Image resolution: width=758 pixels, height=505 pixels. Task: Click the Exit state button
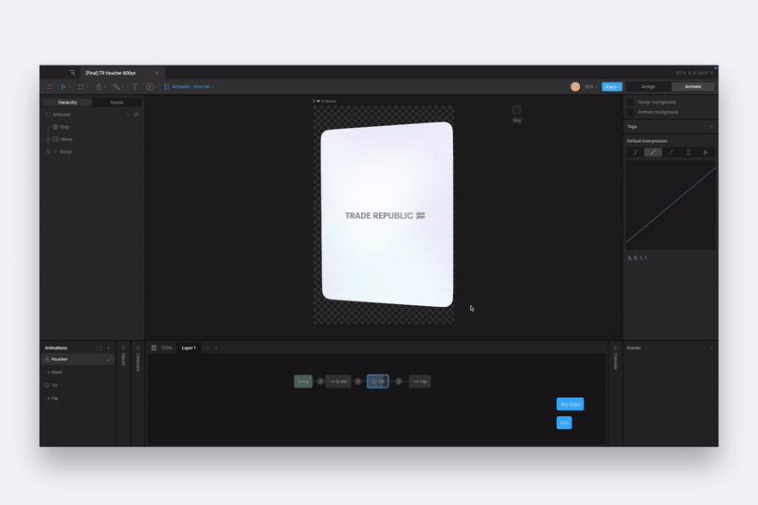564,423
